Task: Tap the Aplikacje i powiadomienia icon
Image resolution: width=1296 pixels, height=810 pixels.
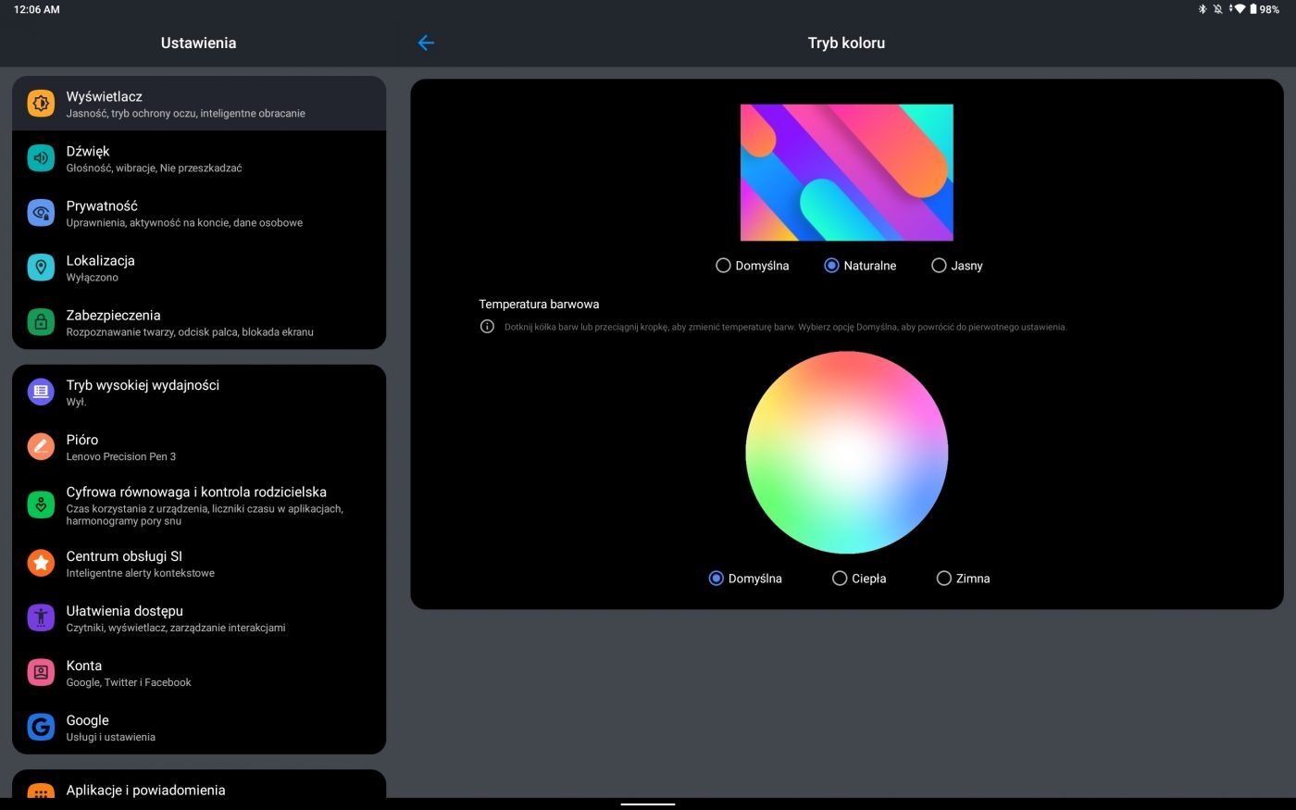Action: (x=41, y=791)
